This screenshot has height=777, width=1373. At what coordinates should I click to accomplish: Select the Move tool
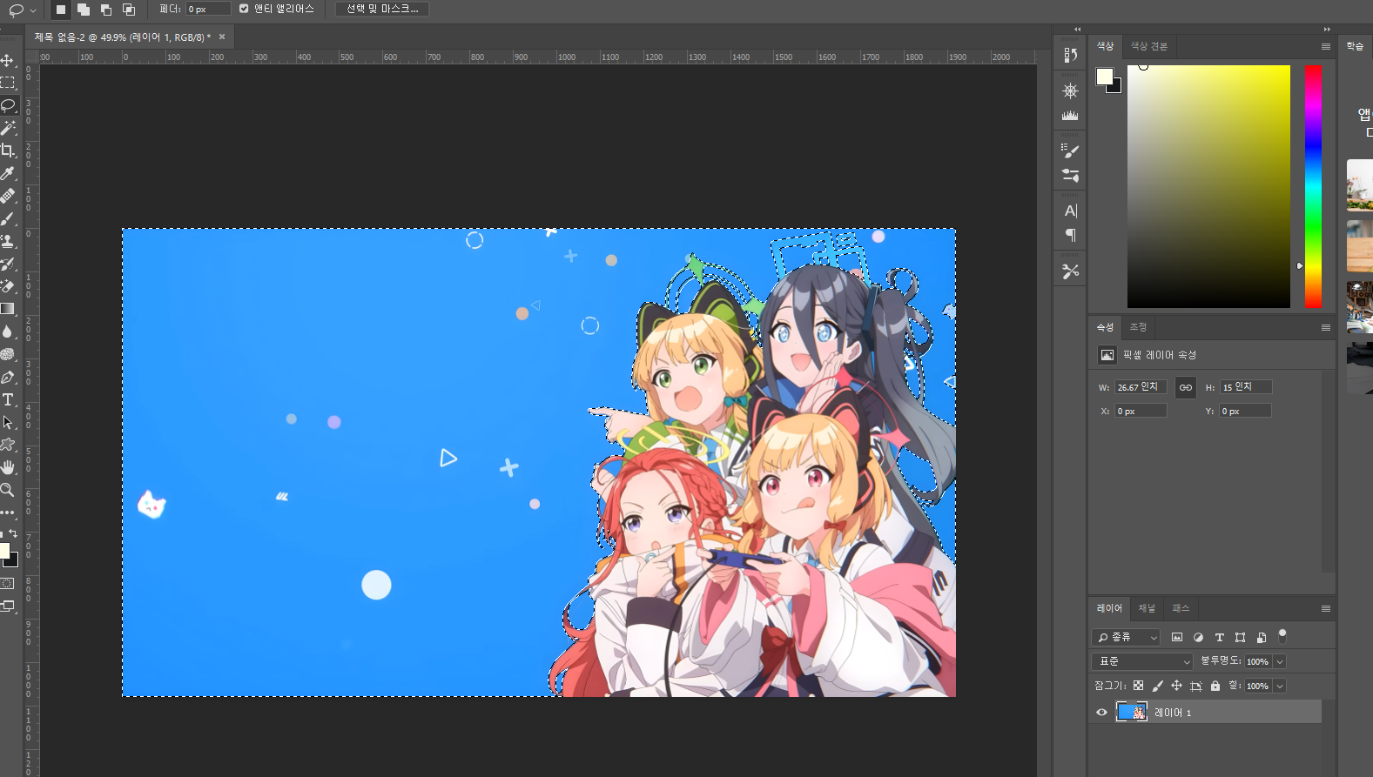(8, 60)
